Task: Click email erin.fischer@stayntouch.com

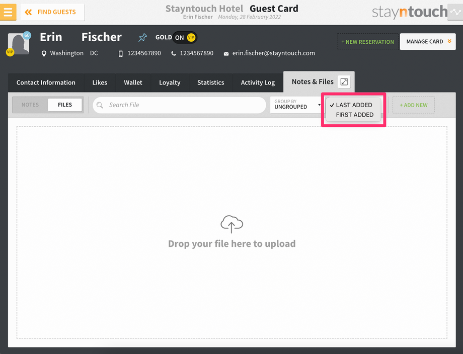Action: pos(273,53)
